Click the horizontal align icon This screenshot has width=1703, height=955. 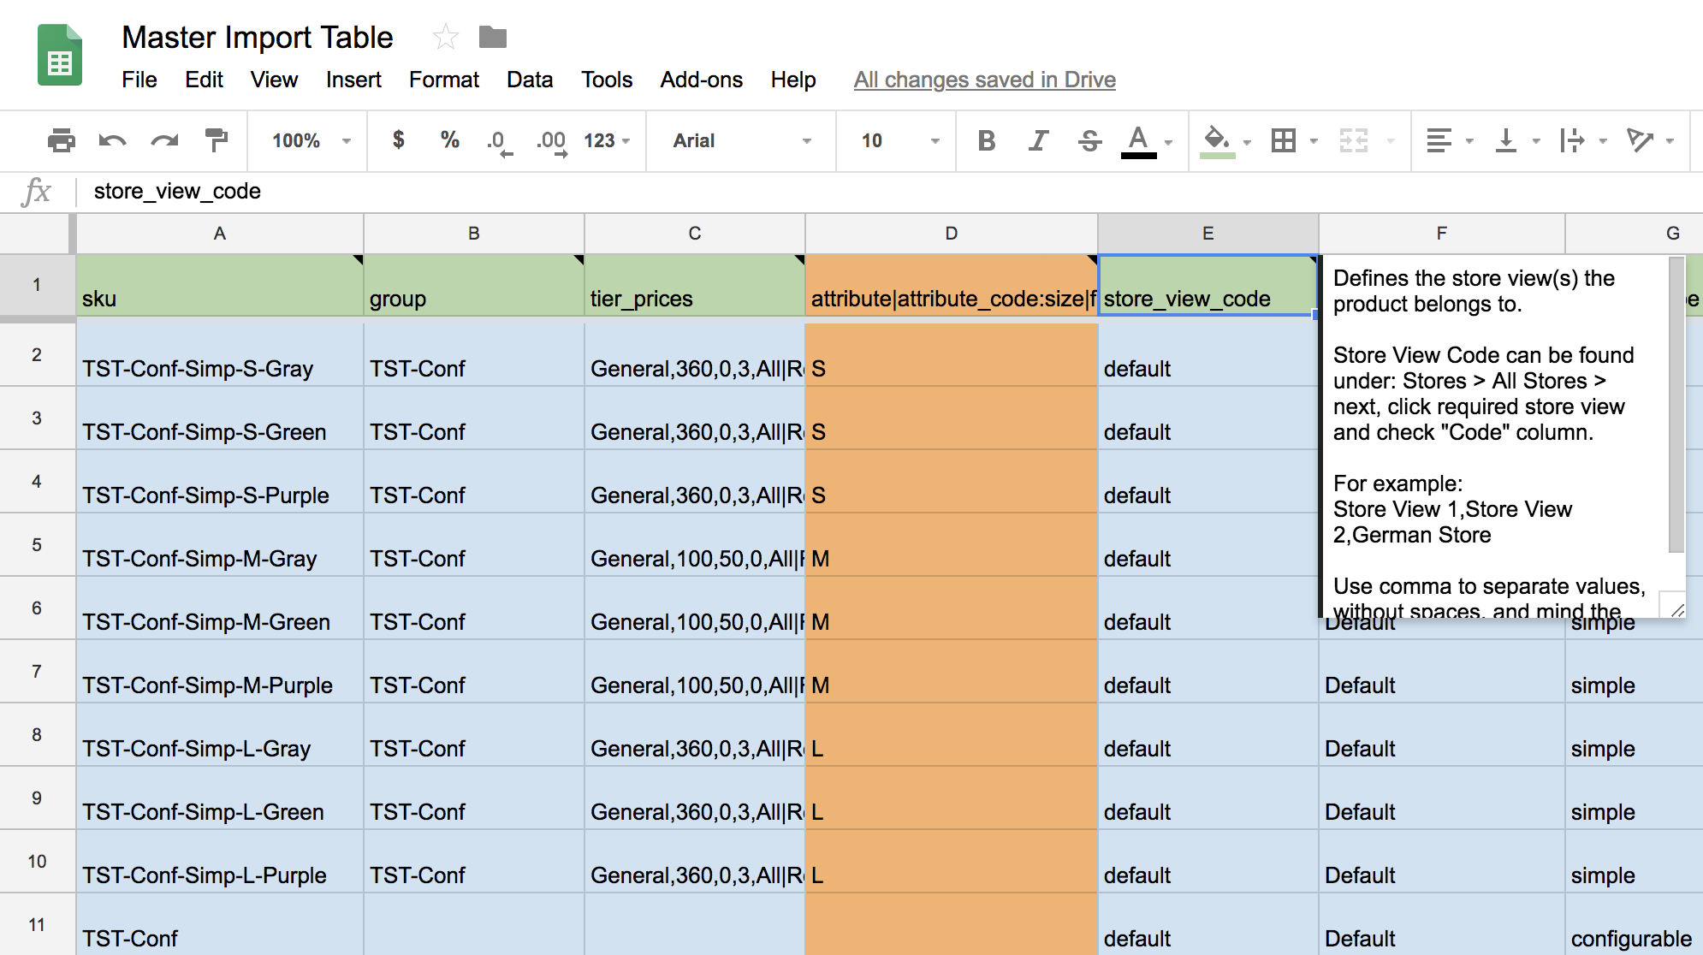pos(1439,140)
